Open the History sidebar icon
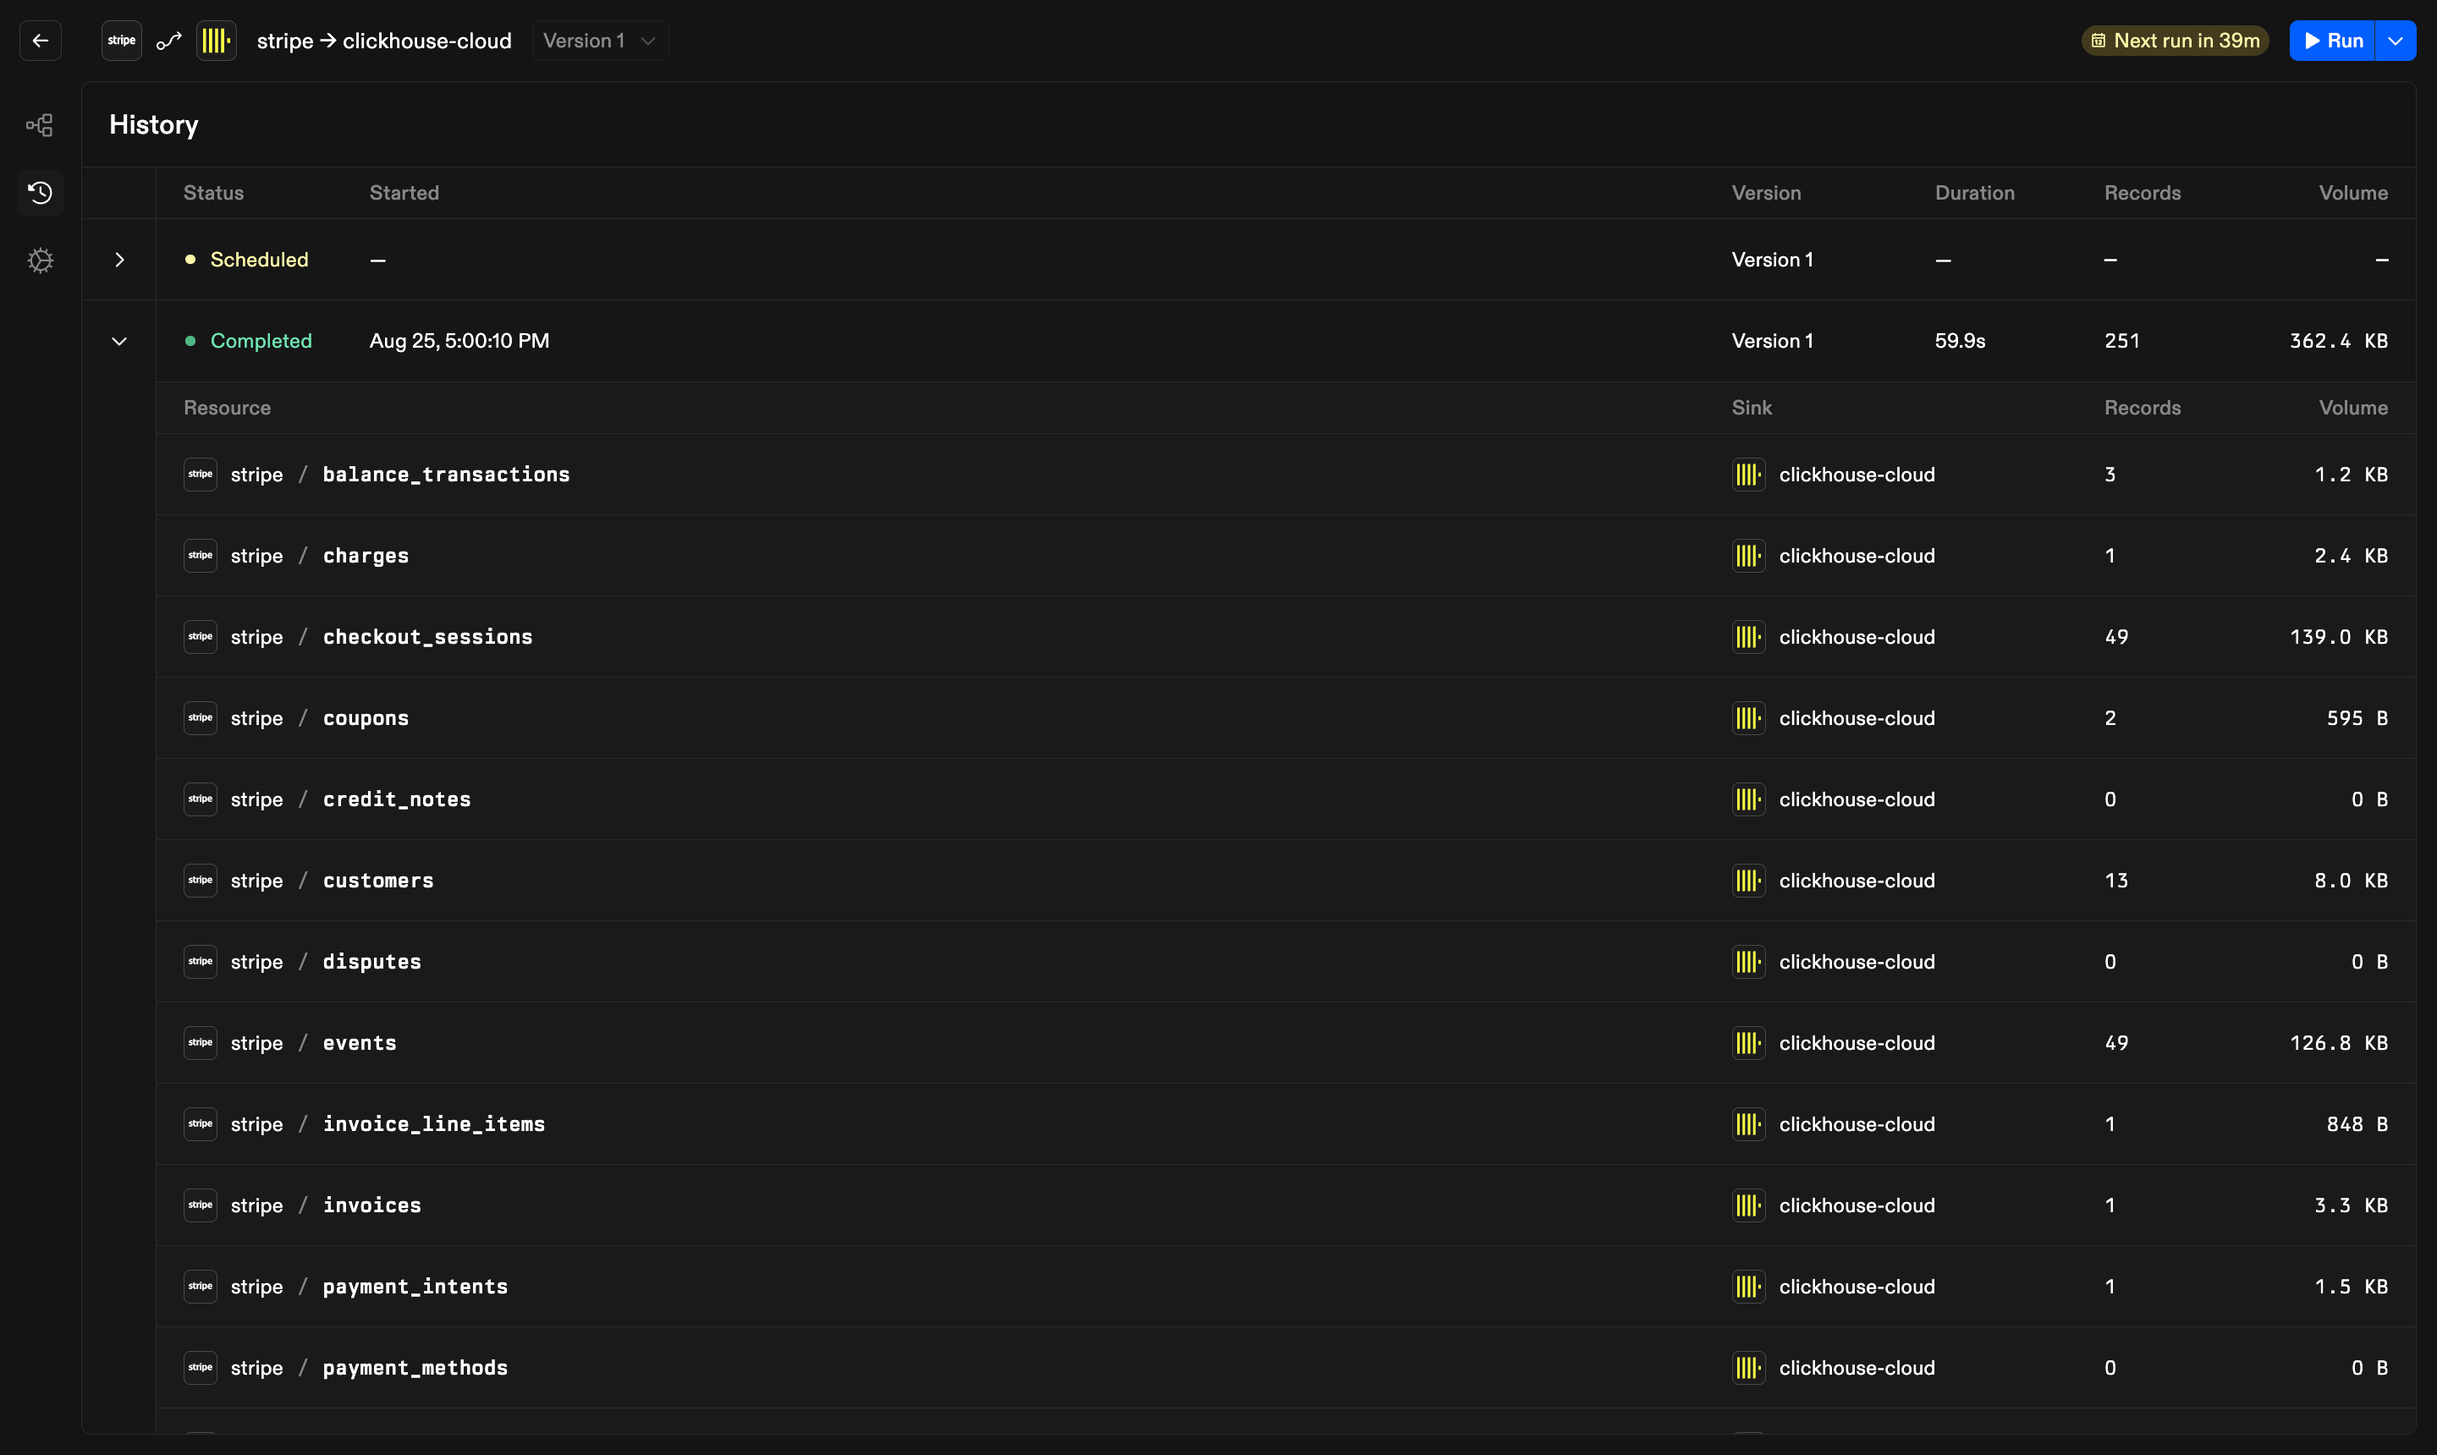The height and width of the screenshot is (1455, 2437). pyautogui.click(x=41, y=192)
